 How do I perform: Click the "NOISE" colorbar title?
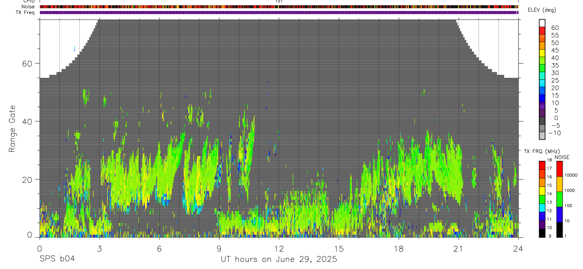coord(562,158)
